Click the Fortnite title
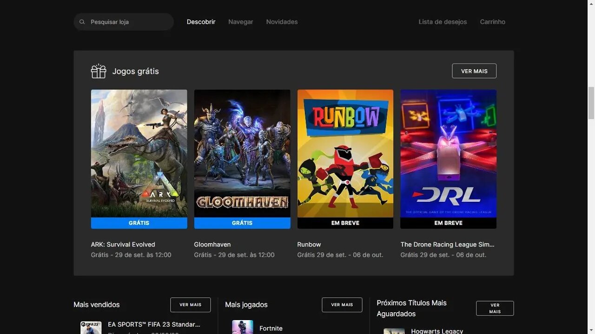Viewport: 595px width, 334px height. [x=271, y=328]
